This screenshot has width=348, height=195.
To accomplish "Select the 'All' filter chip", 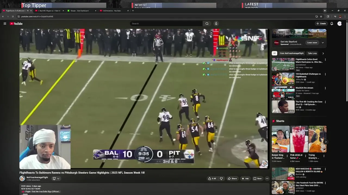I will click(275, 53).
